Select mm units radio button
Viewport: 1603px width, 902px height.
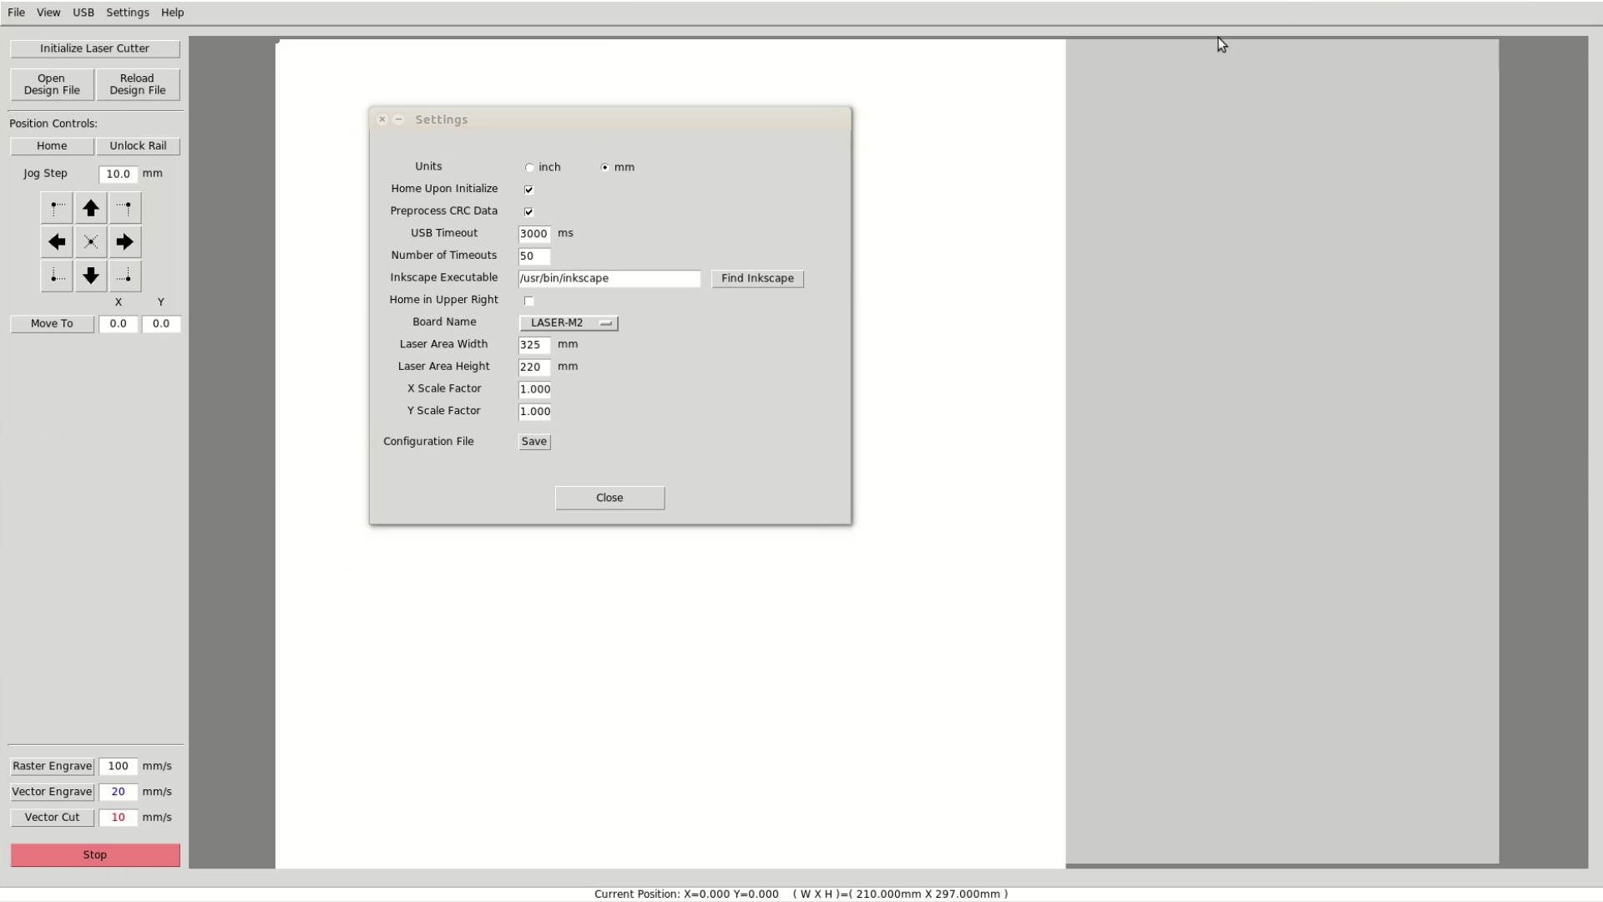coord(605,168)
